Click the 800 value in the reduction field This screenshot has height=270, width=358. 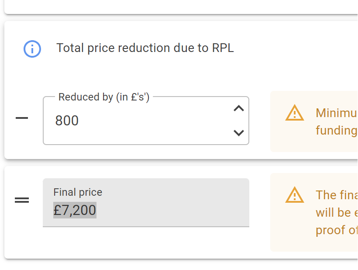click(67, 121)
